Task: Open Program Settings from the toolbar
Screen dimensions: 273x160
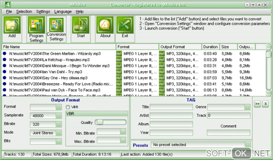Action: 36,25
